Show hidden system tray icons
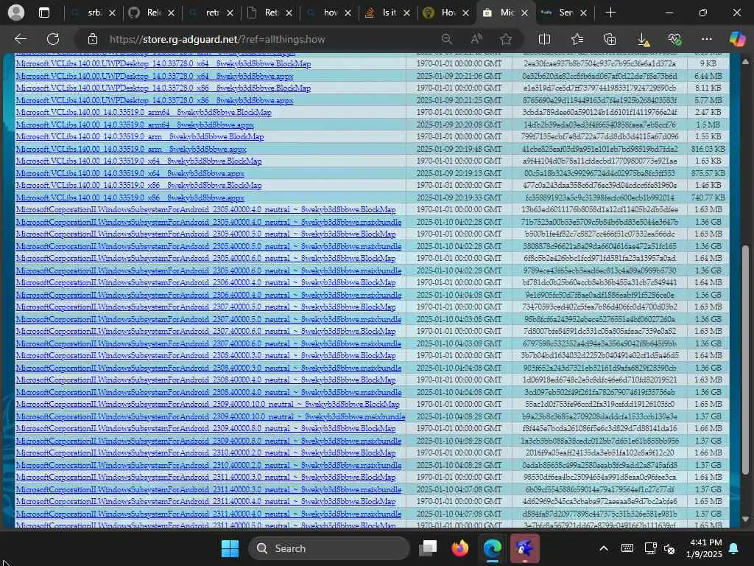Image resolution: width=754 pixels, height=566 pixels. [604, 548]
